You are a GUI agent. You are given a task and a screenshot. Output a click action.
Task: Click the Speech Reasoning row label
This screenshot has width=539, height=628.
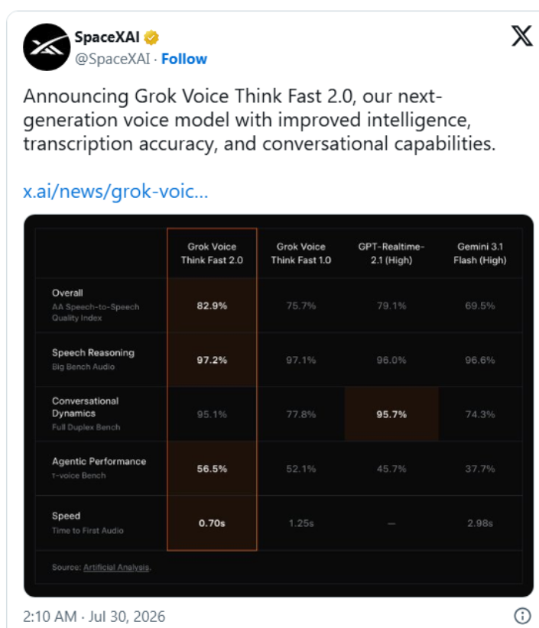[x=93, y=353]
